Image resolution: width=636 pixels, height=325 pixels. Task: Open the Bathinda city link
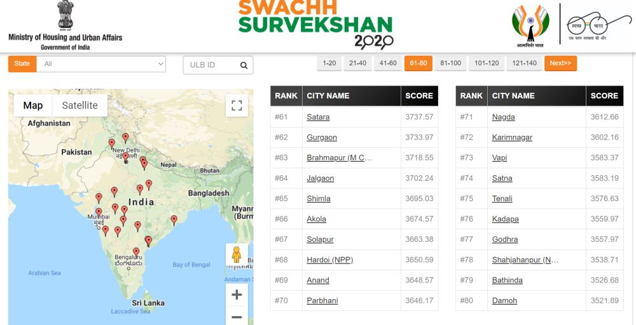(508, 280)
